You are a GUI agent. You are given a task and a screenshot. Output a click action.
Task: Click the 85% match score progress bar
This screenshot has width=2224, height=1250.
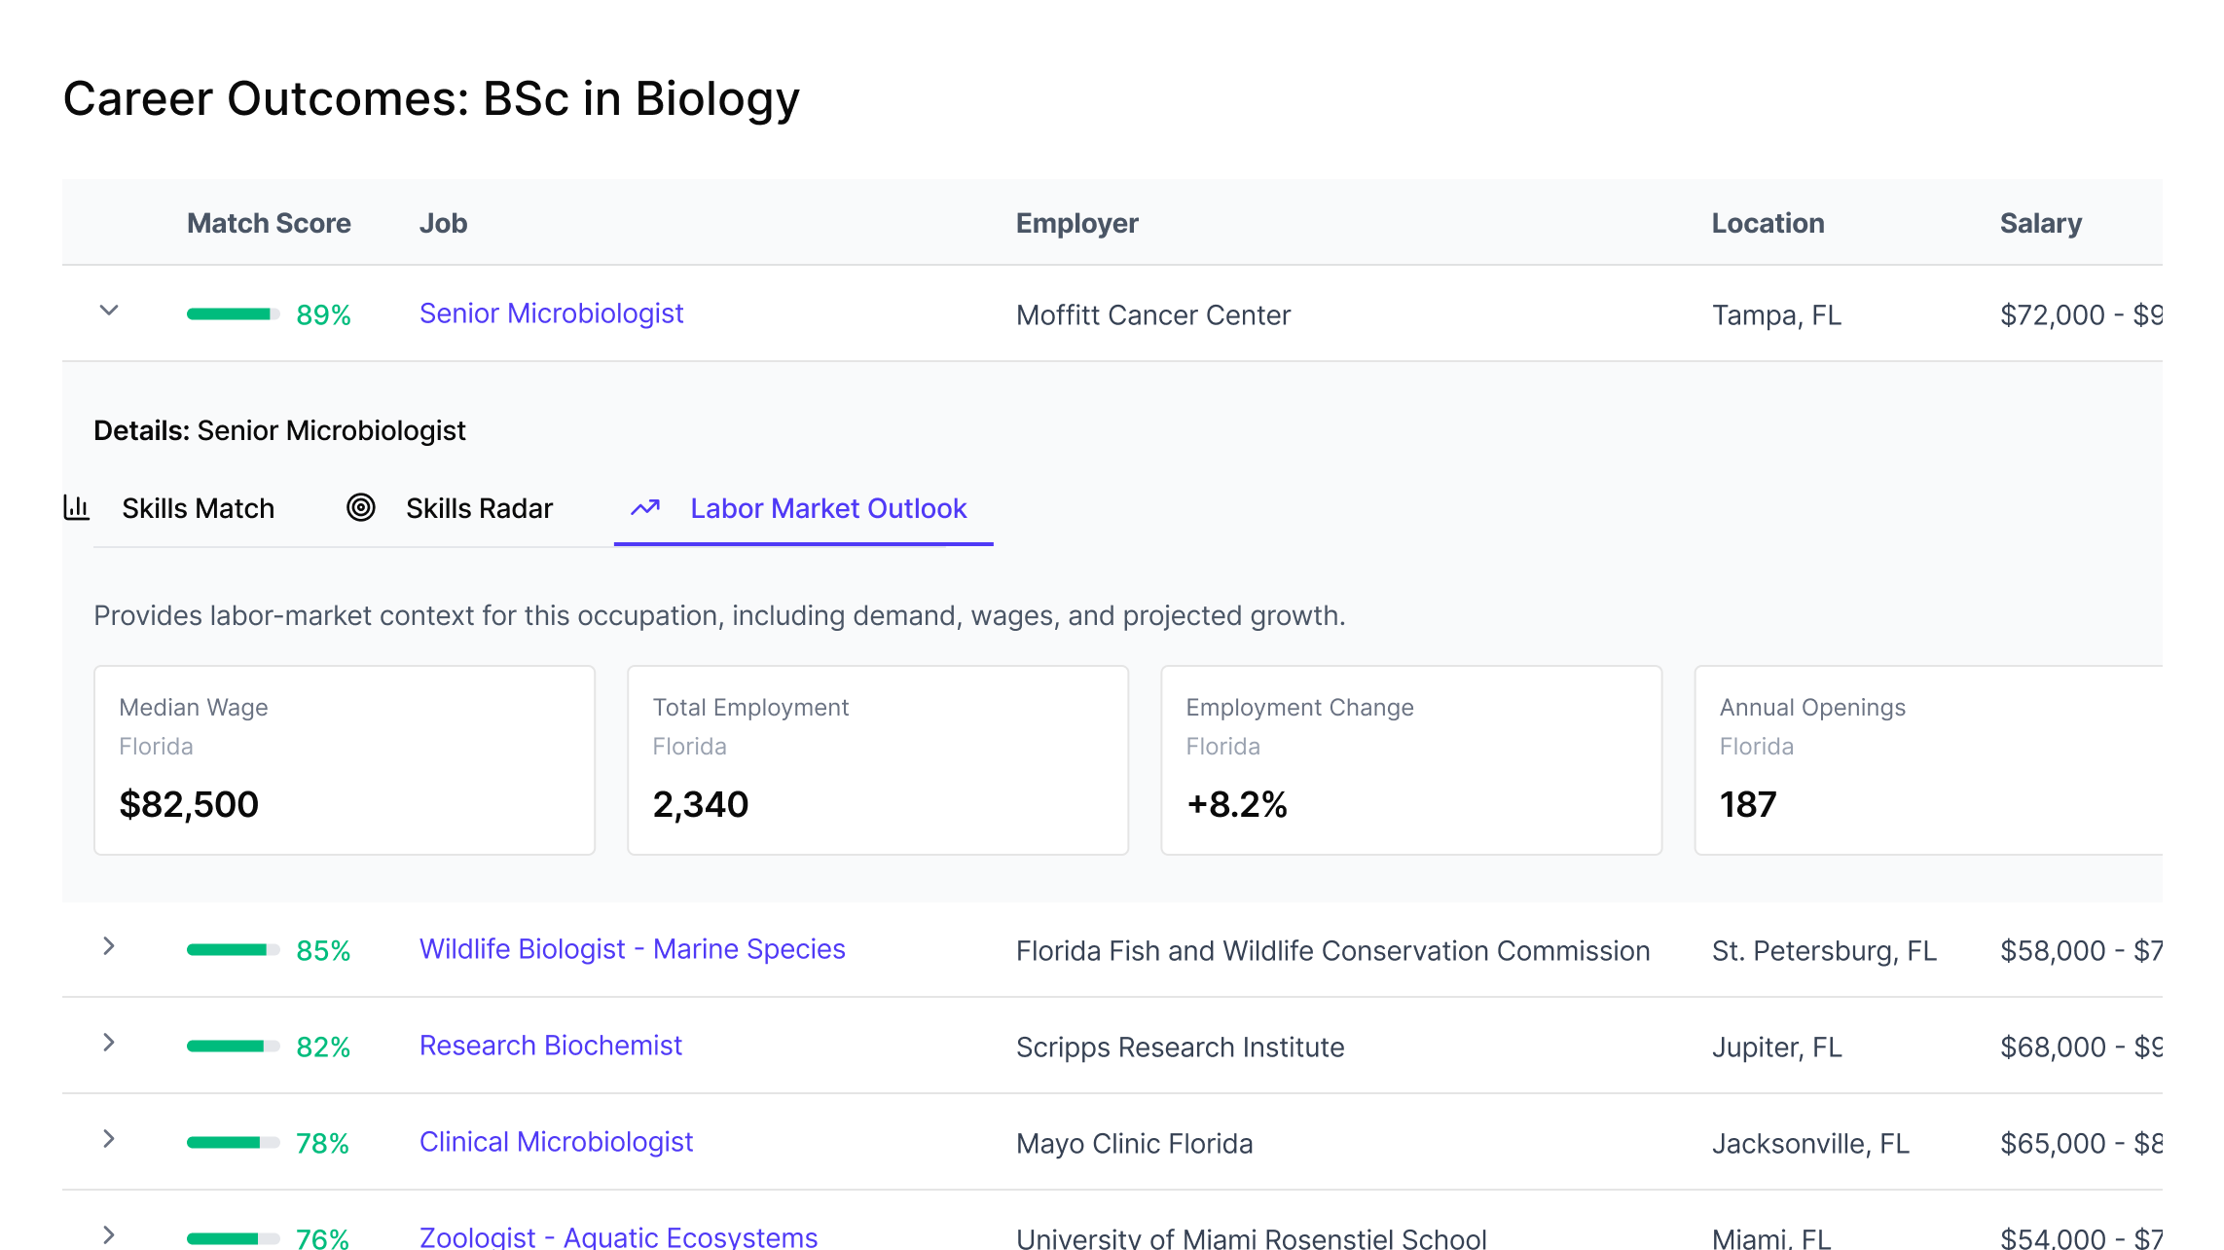pos(233,950)
